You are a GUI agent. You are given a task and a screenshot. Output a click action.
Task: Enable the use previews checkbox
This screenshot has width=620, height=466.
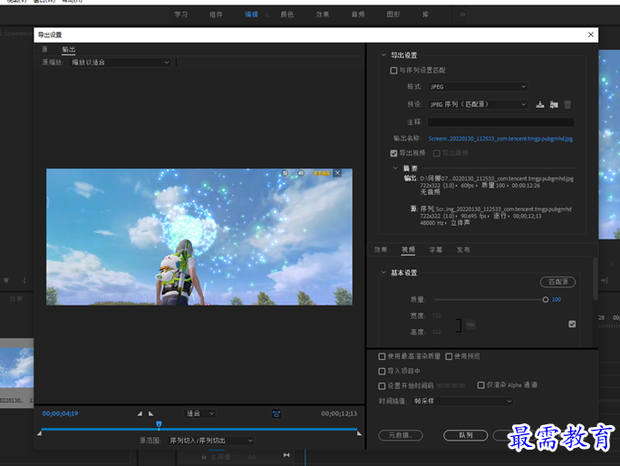click(x=449, y=356)
